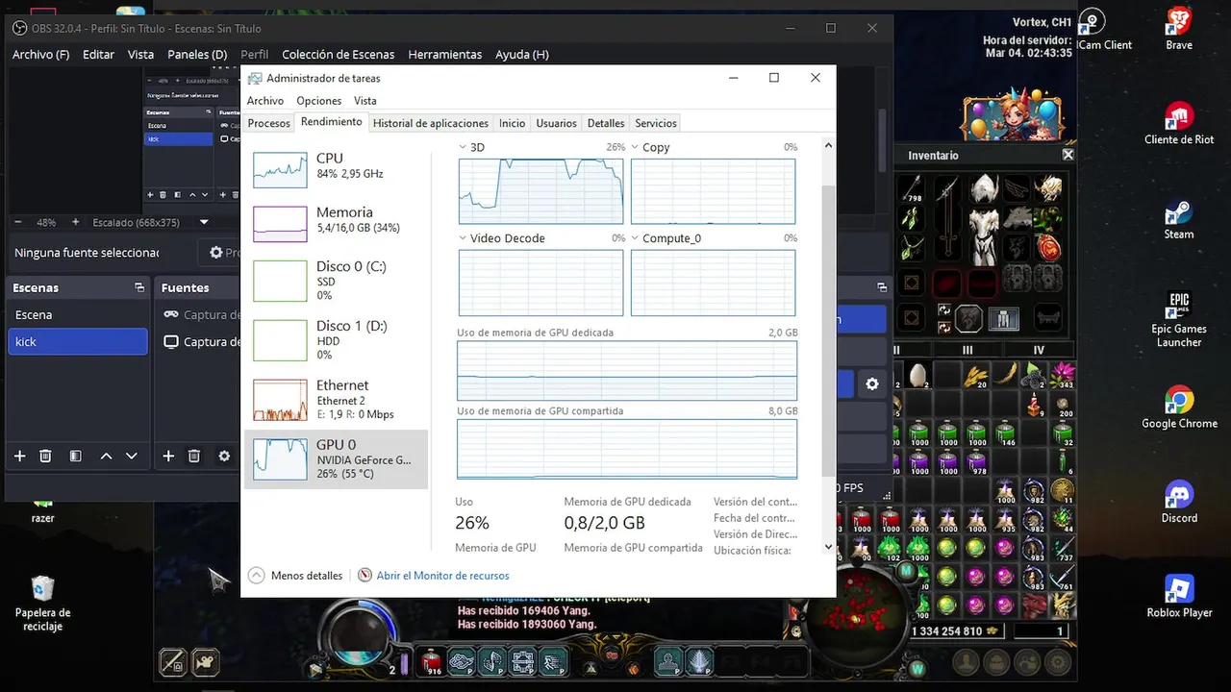Screen dimensions: 1231x692
Task: Click the red dragon head inventory item
Action: (x=1034, y=605)
